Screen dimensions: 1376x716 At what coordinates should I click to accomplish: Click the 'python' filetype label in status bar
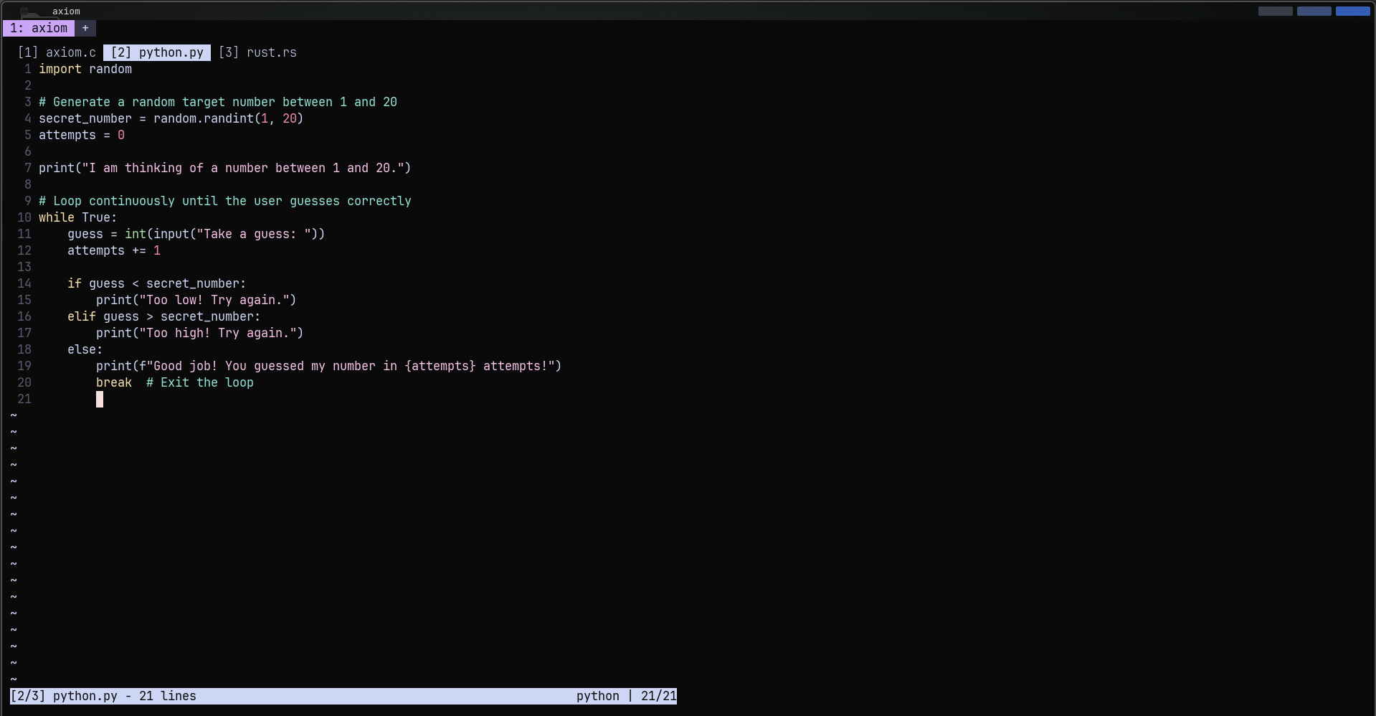[598, 696]
